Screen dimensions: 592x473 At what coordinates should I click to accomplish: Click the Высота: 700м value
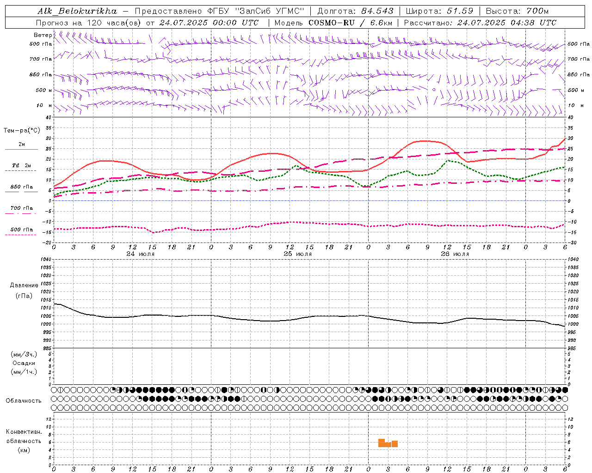(517, 11)
